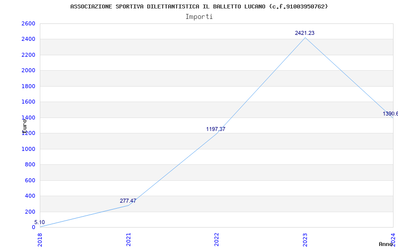This screenshot has height=249, width=398.
Task: Click the 600 y-axis tick label
Action: point(30,180)
